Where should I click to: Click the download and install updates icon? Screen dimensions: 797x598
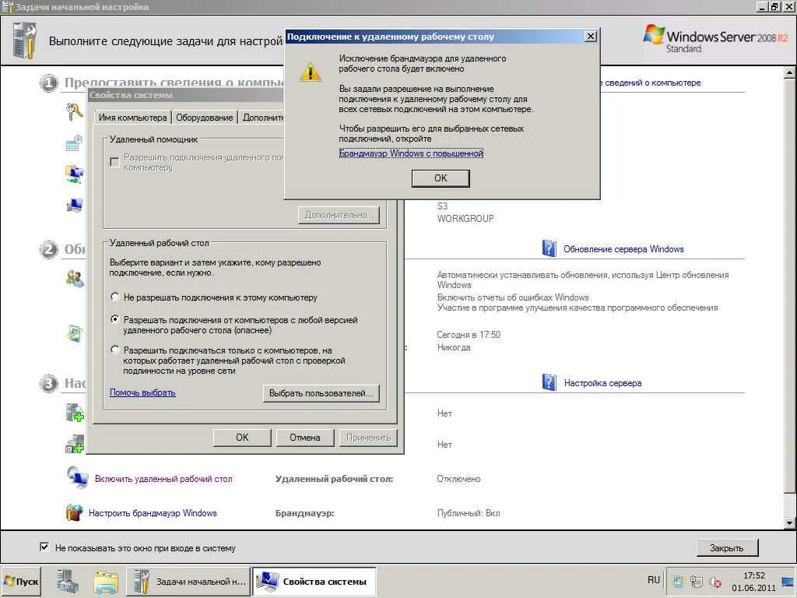(x=75, y=333)
